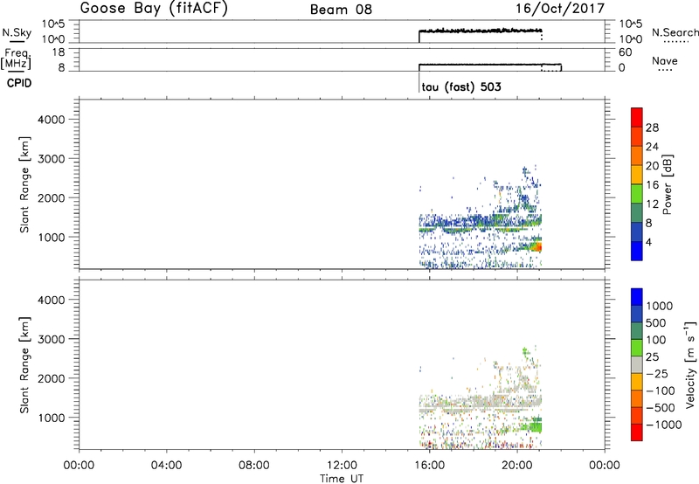Screen dimensions: 699x484
Task: Click the 'N.Sky' legend label
Action: (17, 33)
